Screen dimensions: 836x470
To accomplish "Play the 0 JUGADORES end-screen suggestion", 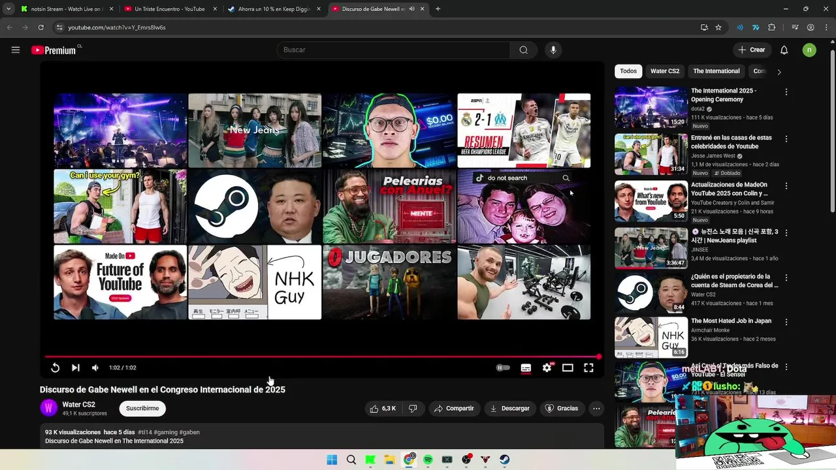I will tap(389, 282).
